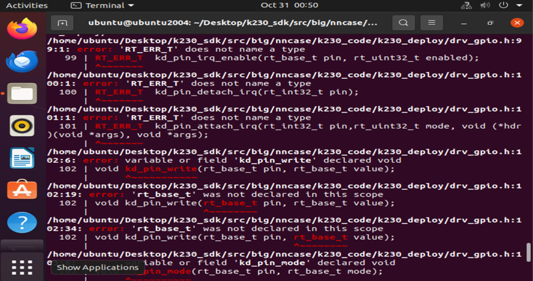Open the Help question mark icon
The image size is (533, 281).
pyautogui.click(x=22, y=222)
